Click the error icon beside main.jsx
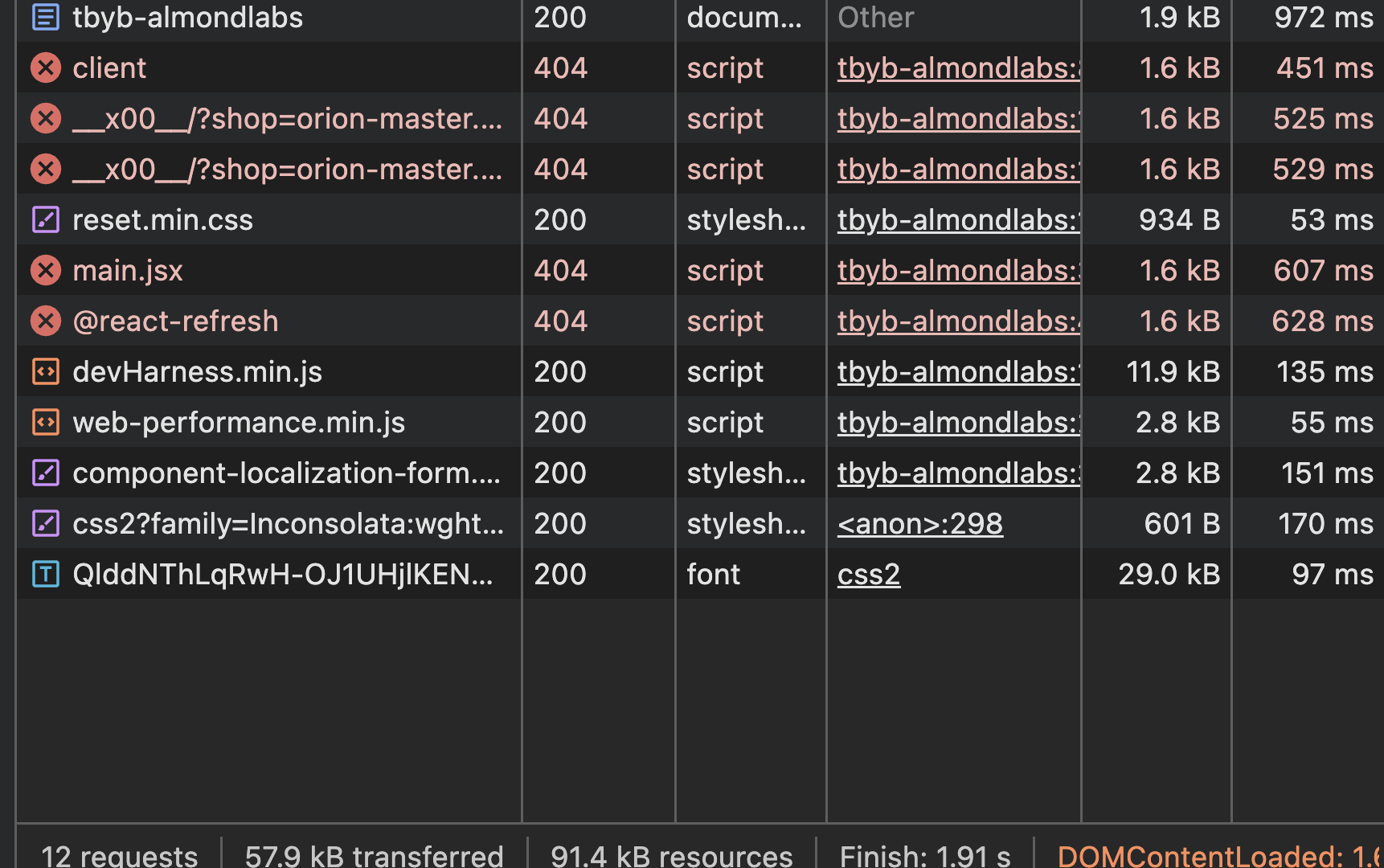Screen dimensions: 1384x868 [x=46, y=270]
